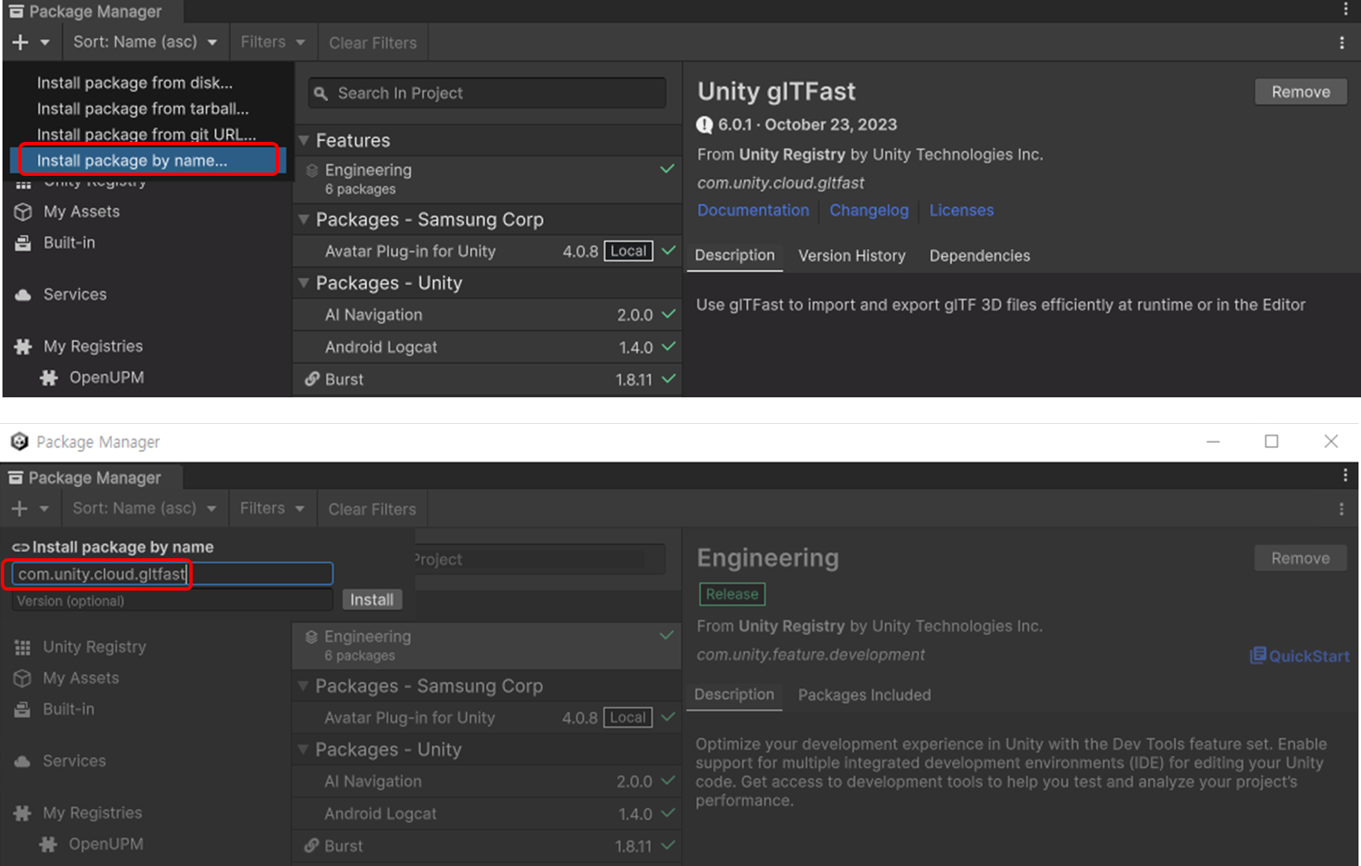This screenshot has width=1361, height=866.
Task: Click Remove button for Unity glTFast
Action: 1300,92
